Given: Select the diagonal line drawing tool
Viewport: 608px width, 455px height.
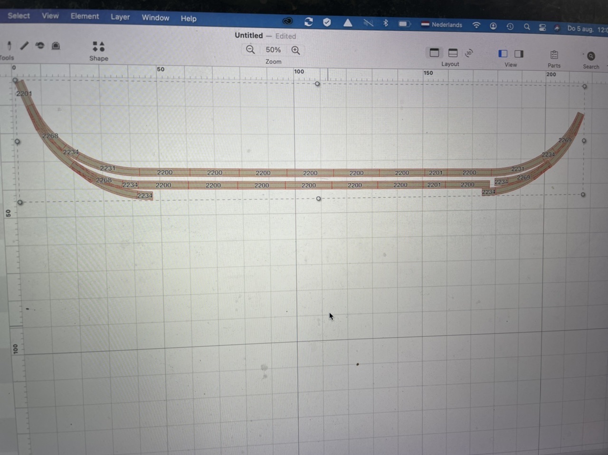Looking at the screenshot, I should click(24, 46).
